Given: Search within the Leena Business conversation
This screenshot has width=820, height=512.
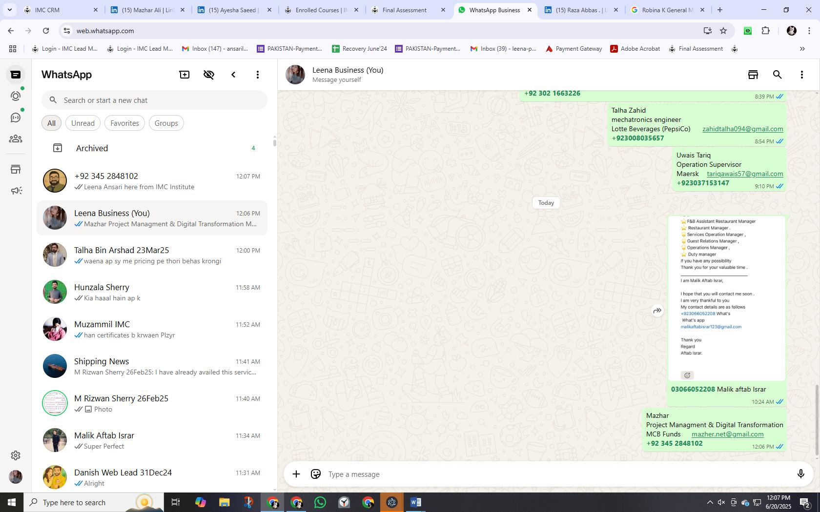Looking at the screenshot, I should point(778,75).
